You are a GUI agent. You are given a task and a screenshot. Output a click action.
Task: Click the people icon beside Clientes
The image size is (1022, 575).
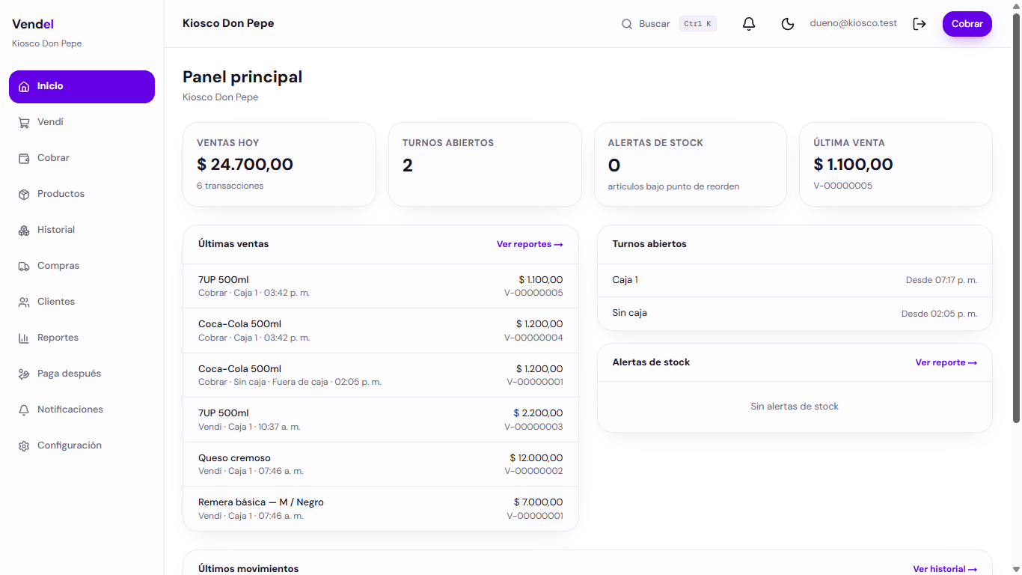[x=24, y=302]
